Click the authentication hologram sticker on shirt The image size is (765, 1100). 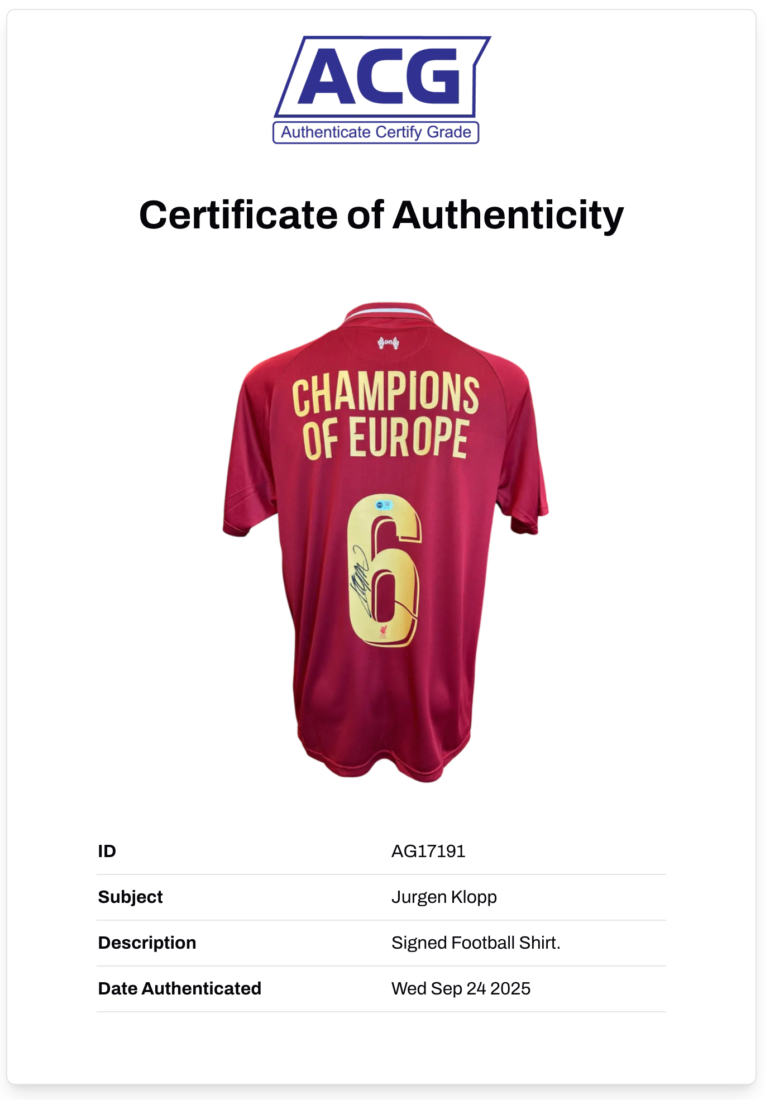[384, 505]
